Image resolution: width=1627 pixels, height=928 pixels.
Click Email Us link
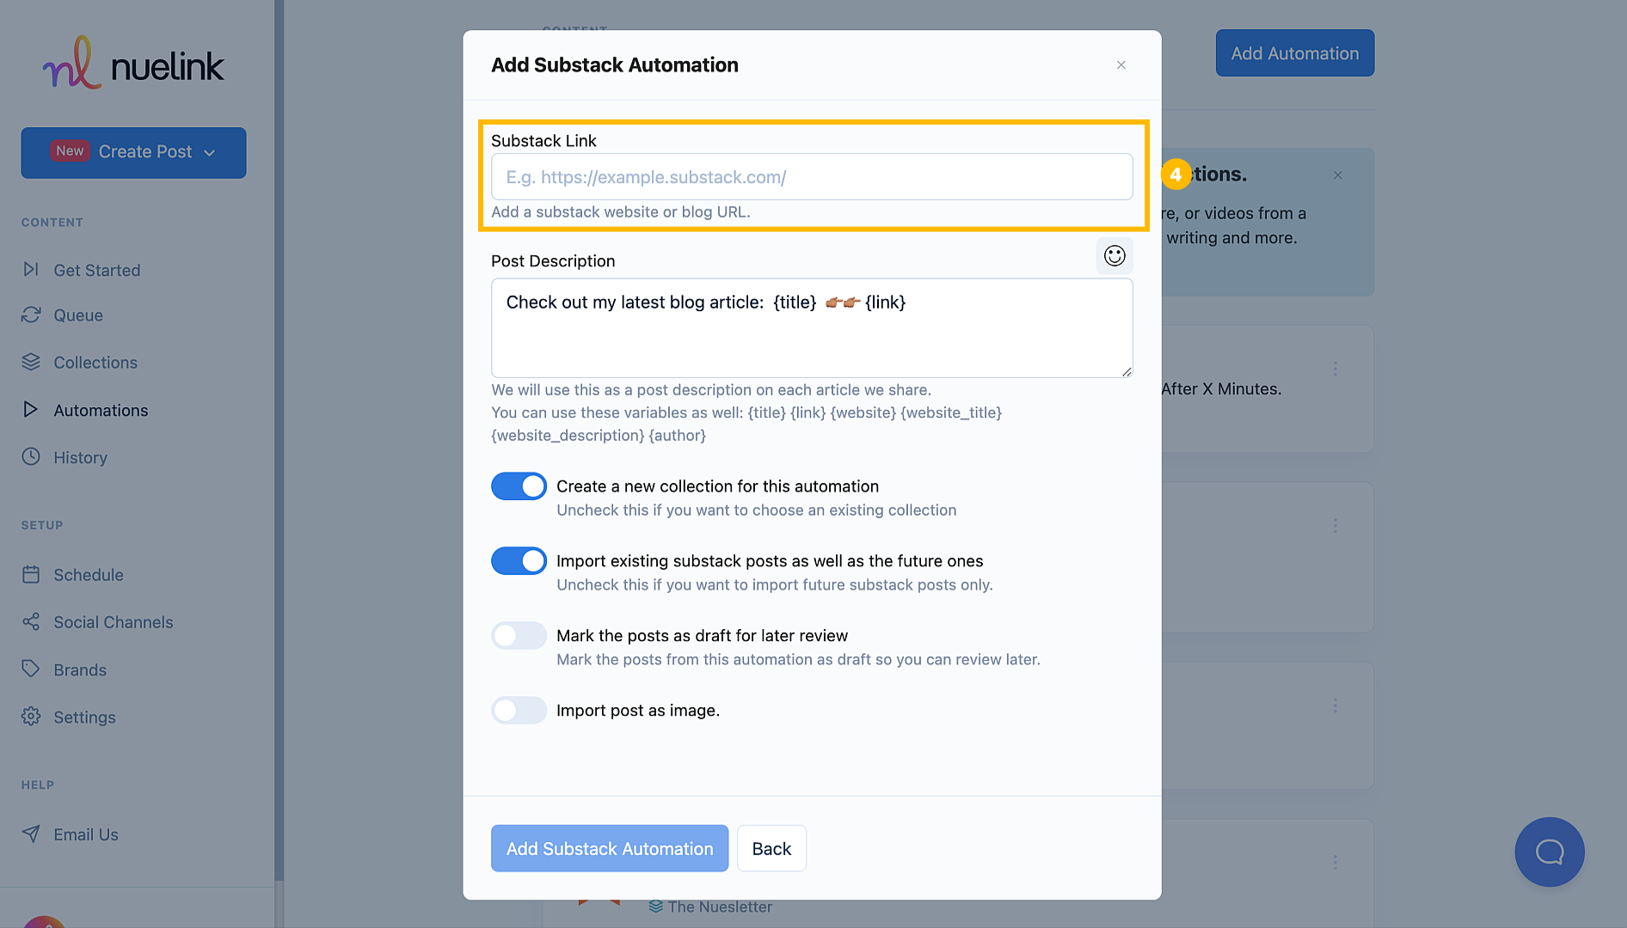point(86,834)
